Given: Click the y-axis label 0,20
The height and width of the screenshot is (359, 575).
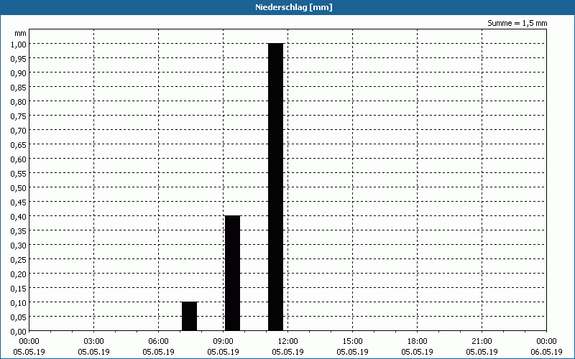Looking at the screenshot, I should click(x=18, y=274).
